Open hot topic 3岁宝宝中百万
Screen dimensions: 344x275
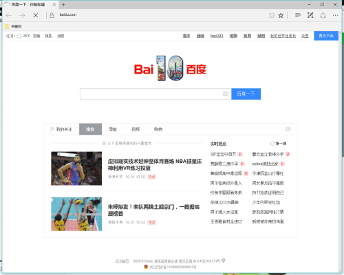click(x=223, y=154)
